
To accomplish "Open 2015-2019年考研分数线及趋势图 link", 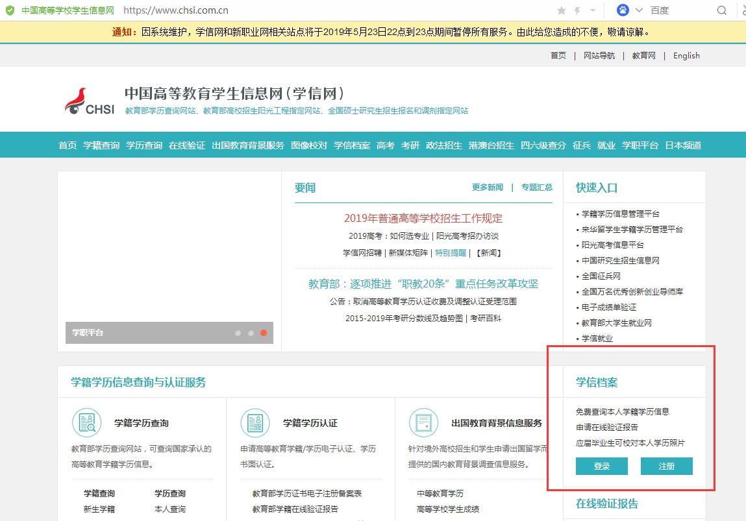I will tap(404, 319).
